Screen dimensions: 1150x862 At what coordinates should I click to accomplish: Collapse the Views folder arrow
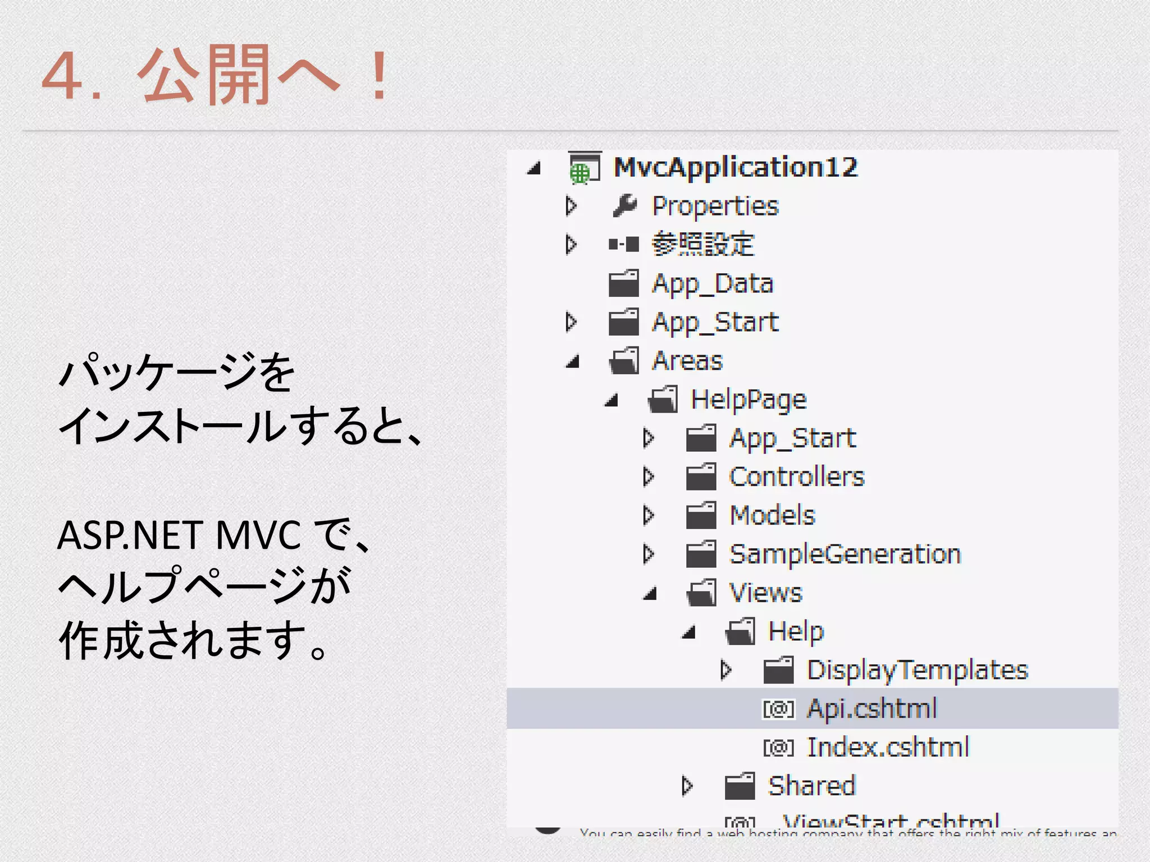click(x=650, y=594)
